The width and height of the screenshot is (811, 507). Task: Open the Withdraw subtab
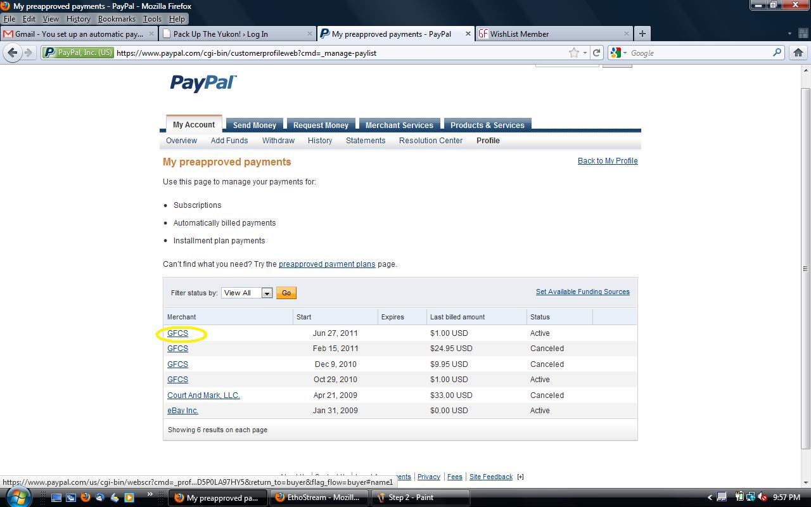(x=278, y=141)
